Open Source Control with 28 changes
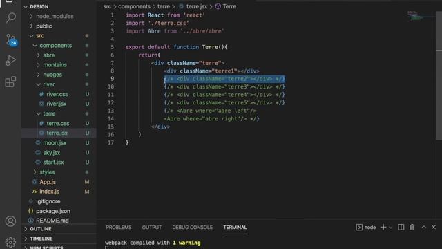 pos(11,39)
